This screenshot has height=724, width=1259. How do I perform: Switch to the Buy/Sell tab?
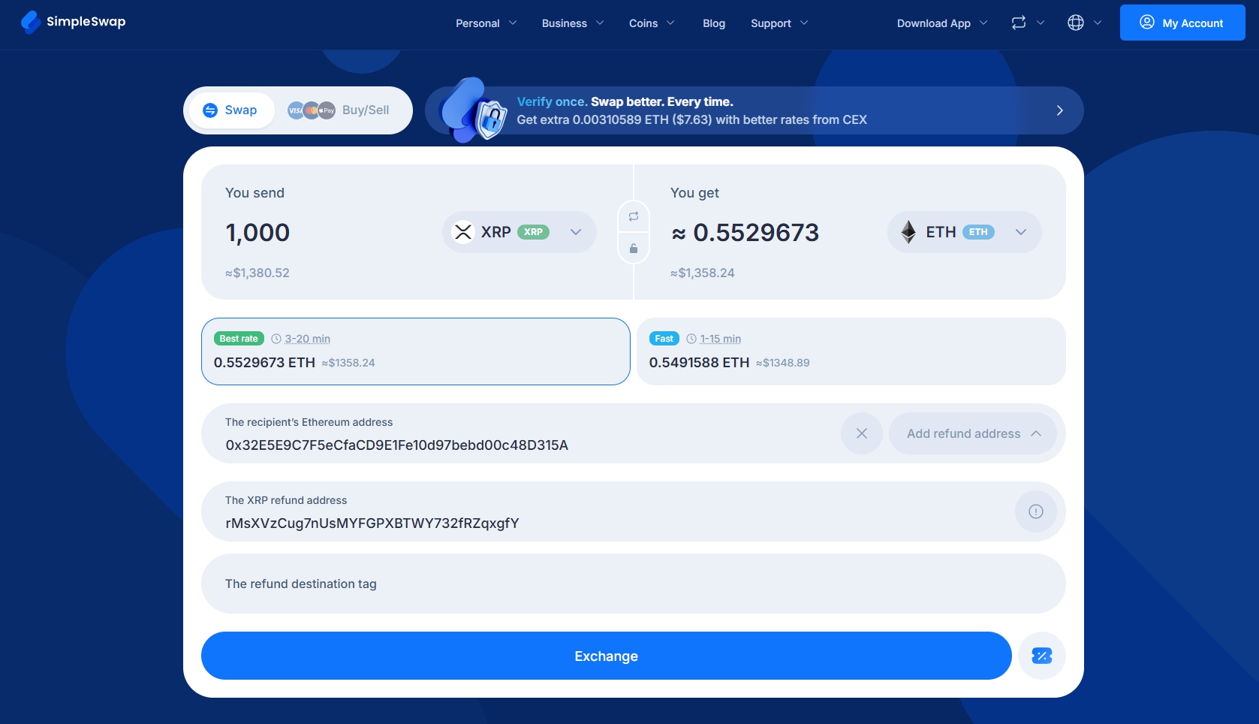(339, 110)
